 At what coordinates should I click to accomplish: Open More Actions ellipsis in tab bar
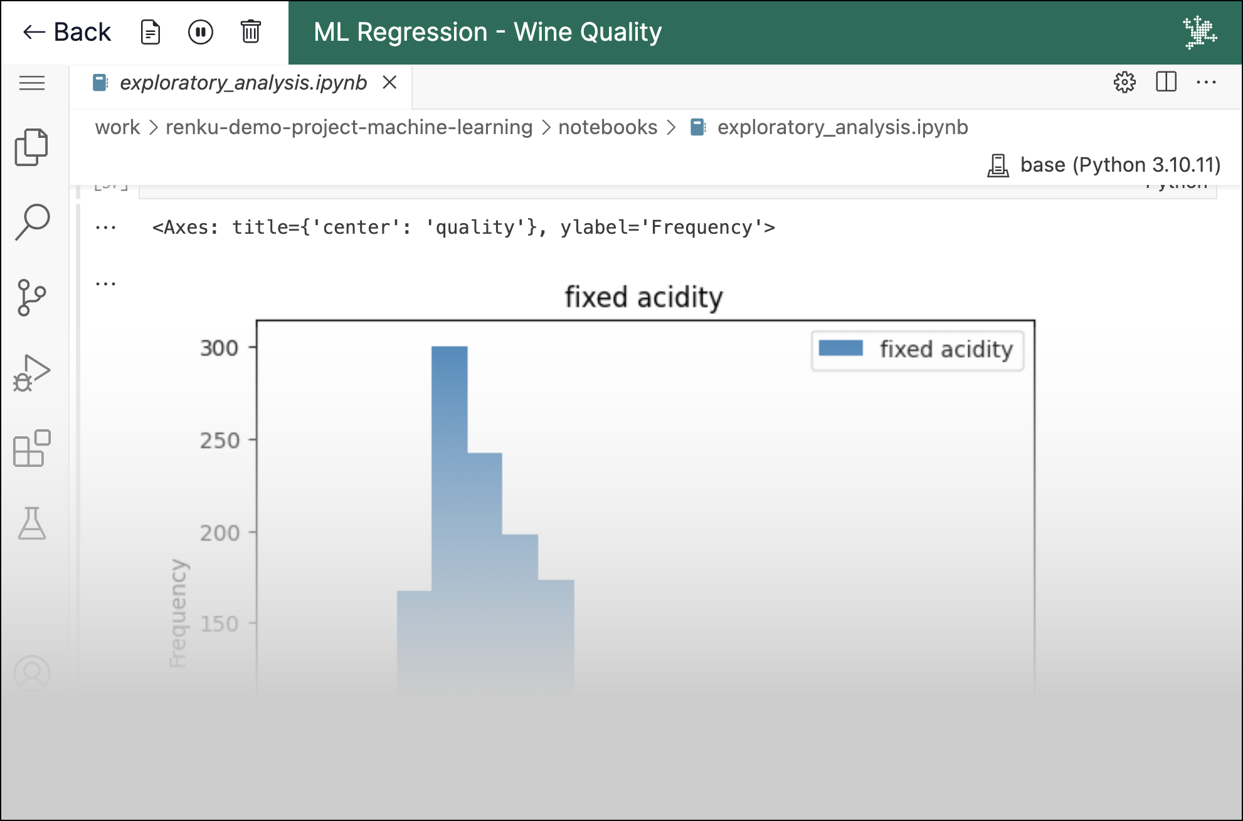pos(1206,82)
